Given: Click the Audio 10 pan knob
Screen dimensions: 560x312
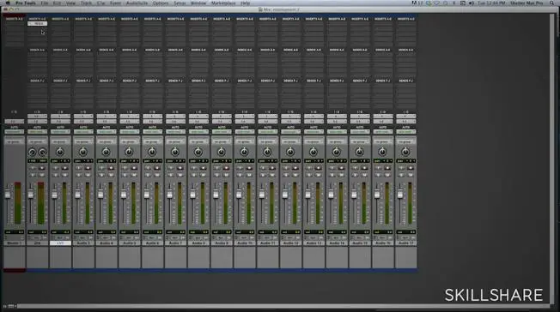Looking at the screenshot, I should (x=244, y=153).
